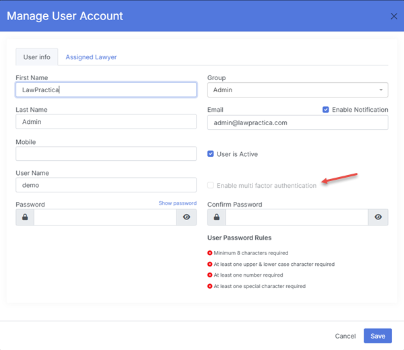Click the User Name field containing demo
This screenshot has height=350, width=404.
tap(106, 184)
